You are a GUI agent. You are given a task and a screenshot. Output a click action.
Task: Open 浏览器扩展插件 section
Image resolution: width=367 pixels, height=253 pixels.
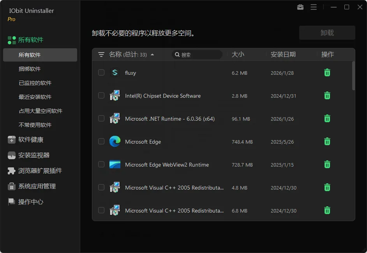coord(40,171)
